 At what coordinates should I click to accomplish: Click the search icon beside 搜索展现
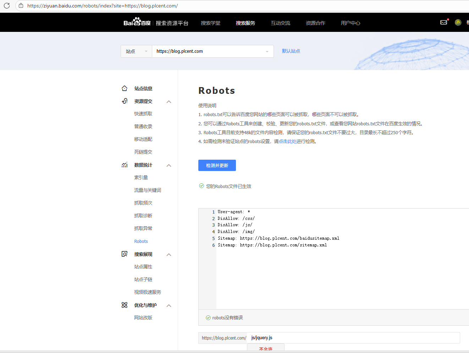tap(125, 254)
